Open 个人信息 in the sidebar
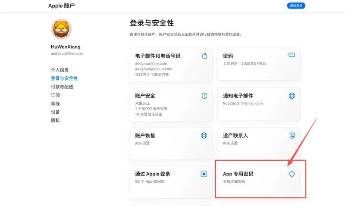Screen dimensions: 345x206 coord(60,70)
